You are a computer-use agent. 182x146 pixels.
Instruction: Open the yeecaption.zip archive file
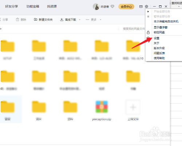(x=102, y=107)
